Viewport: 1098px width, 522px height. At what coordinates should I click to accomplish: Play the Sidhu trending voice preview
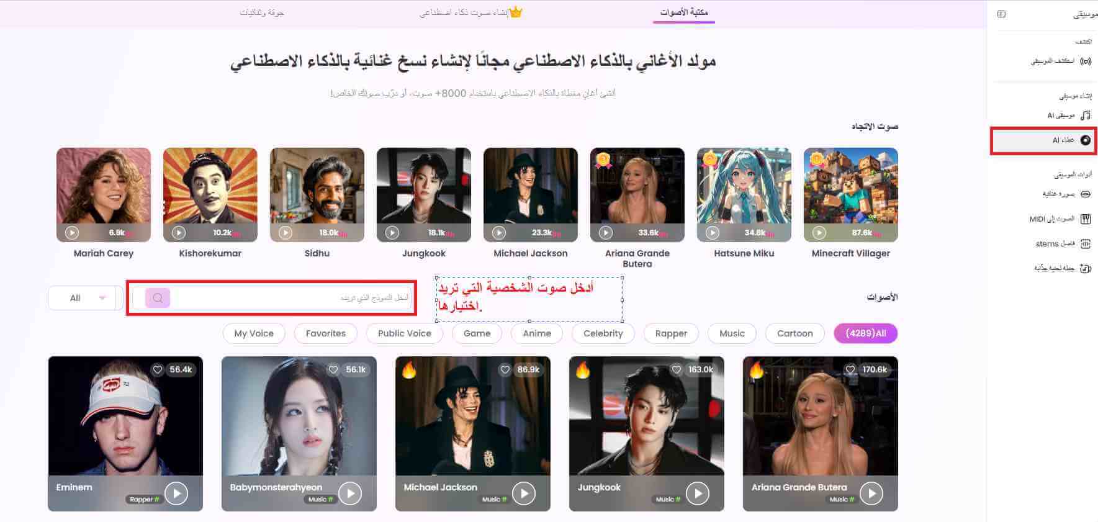tap(286, 233)
